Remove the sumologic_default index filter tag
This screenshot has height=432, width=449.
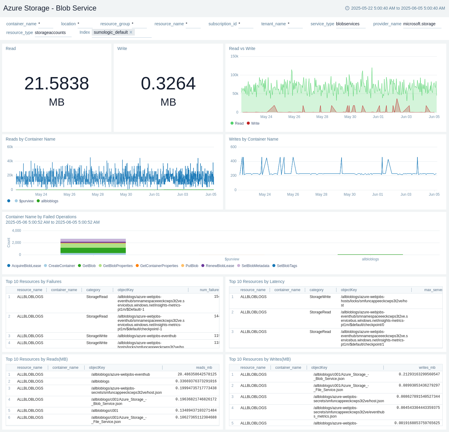[131, 32]
